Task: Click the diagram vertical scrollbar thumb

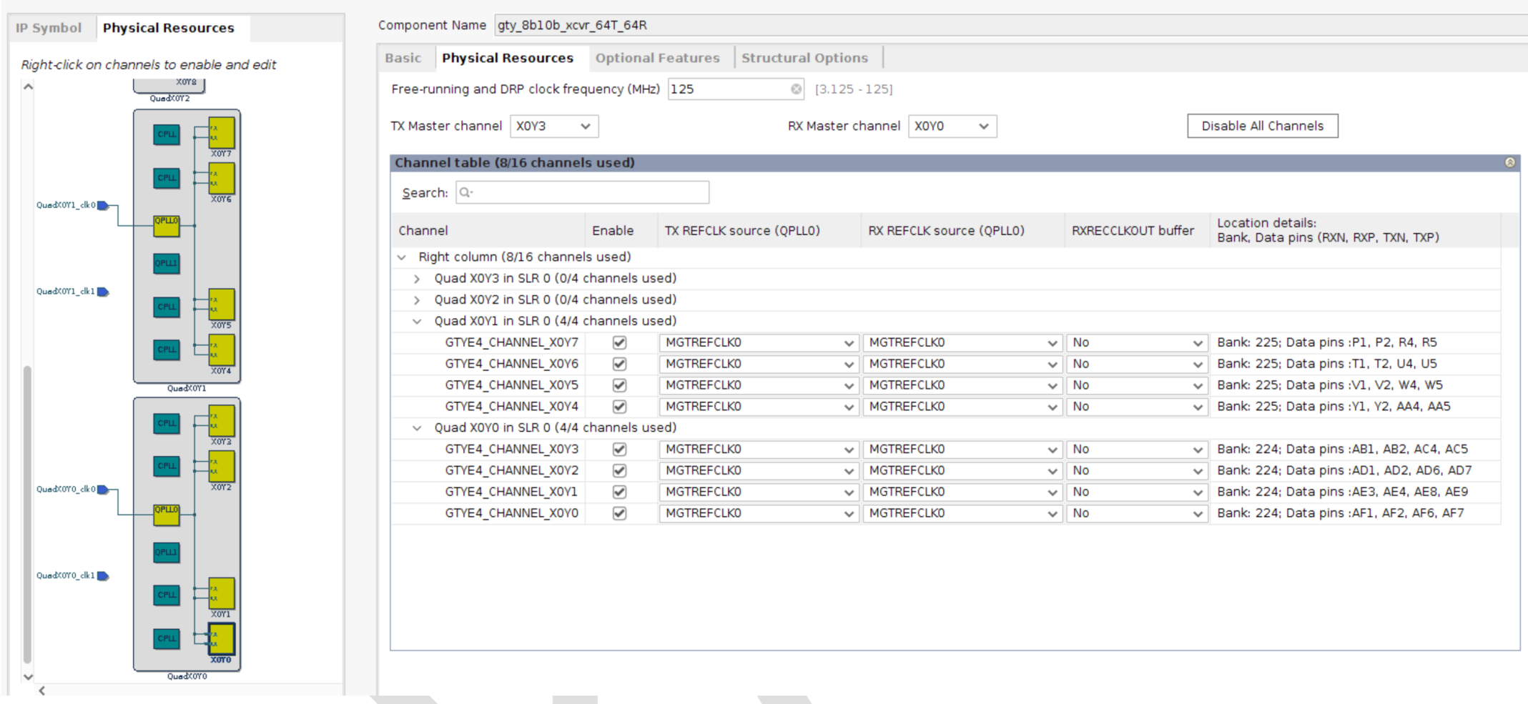Action: 27,515
